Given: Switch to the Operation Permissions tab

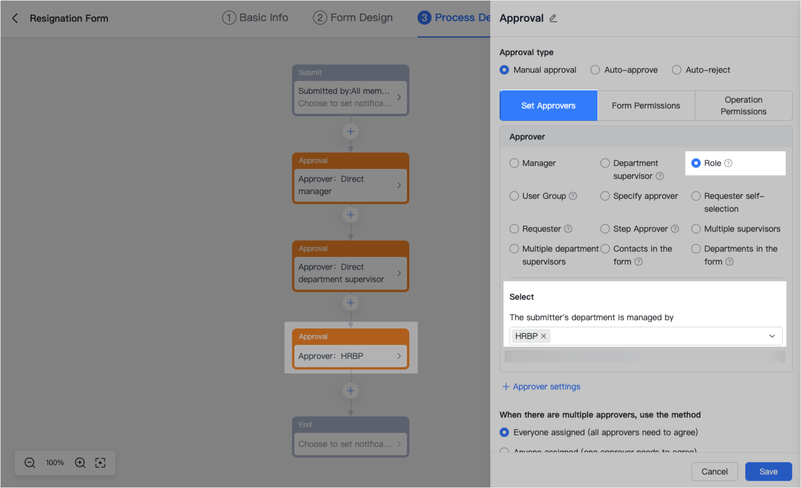Looking at the screenshot, I should (x=744, y=106).
